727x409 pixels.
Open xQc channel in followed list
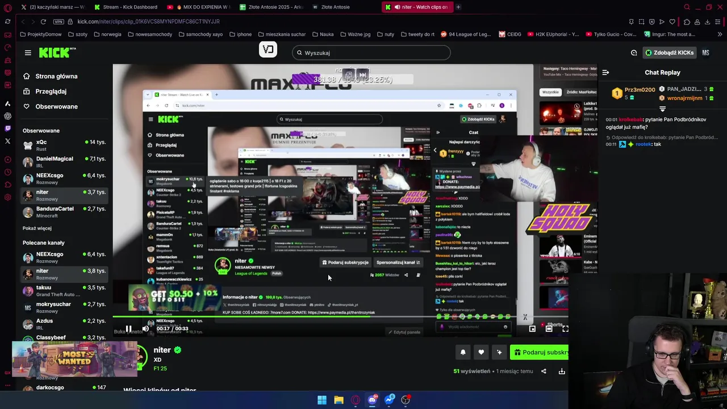point(64,145)
